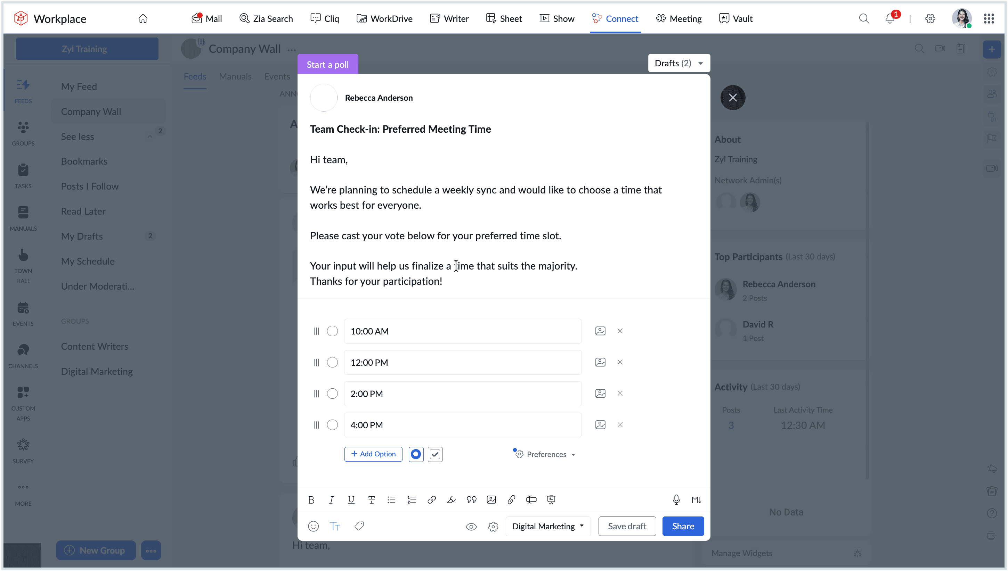The image size is (1008, 571).
Task: Save the poll as a draft
Action: [627, 526]
